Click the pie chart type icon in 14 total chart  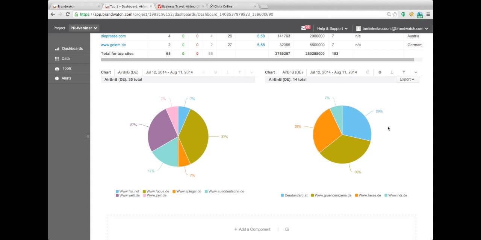[380, 72]
